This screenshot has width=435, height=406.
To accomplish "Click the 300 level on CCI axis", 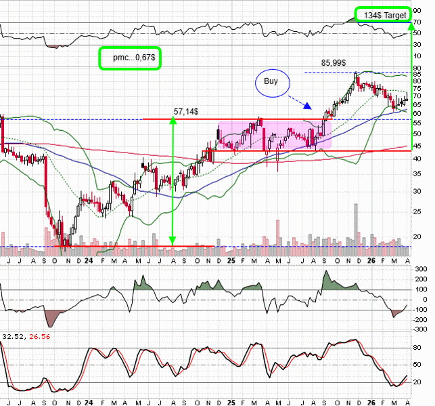I will click(x=420, y=270).
